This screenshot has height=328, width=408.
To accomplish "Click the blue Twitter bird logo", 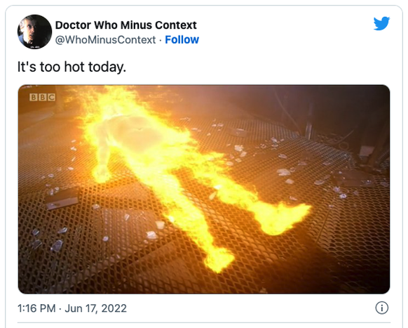I will click(381, 23).
